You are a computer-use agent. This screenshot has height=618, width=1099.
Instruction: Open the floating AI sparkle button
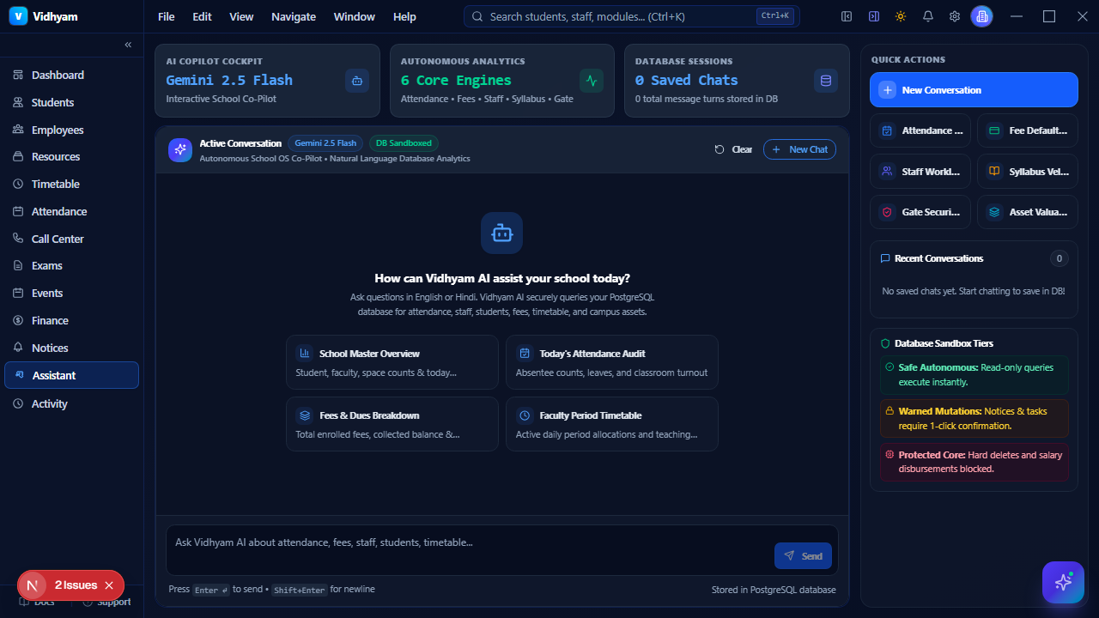click(1063, 583)
